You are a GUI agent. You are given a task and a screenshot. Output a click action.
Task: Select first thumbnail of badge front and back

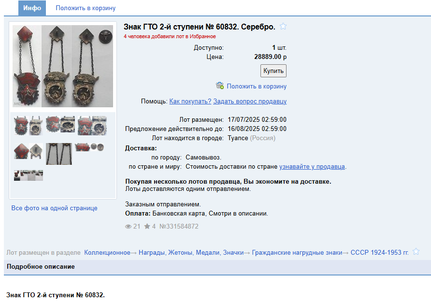[x=29, y=126]
